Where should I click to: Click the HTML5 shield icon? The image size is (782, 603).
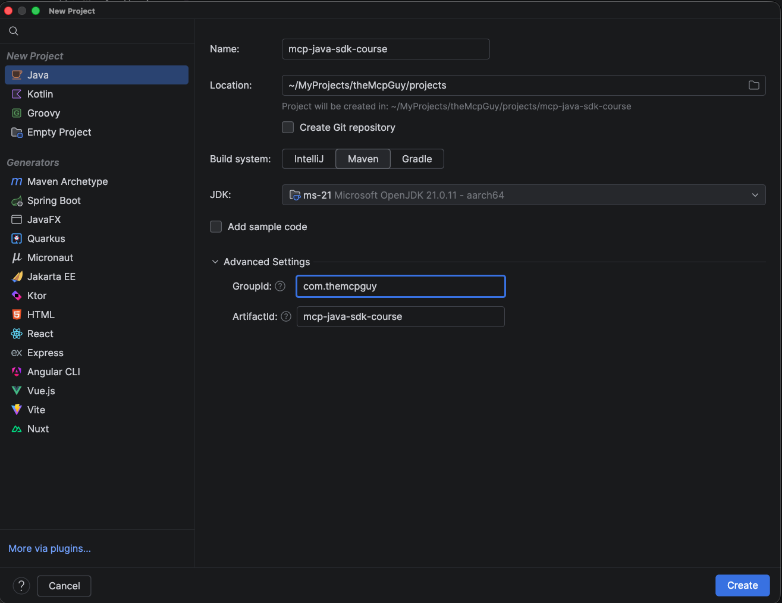pos(17,315)
